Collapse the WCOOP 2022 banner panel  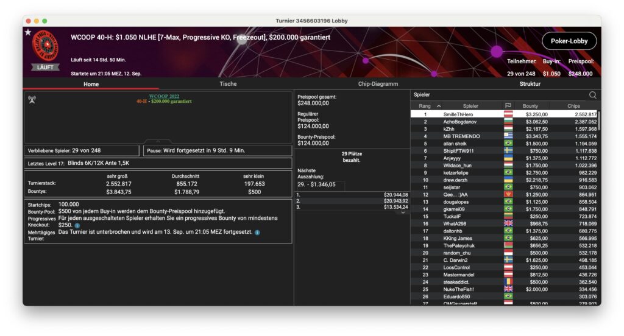tap(158, 141)
